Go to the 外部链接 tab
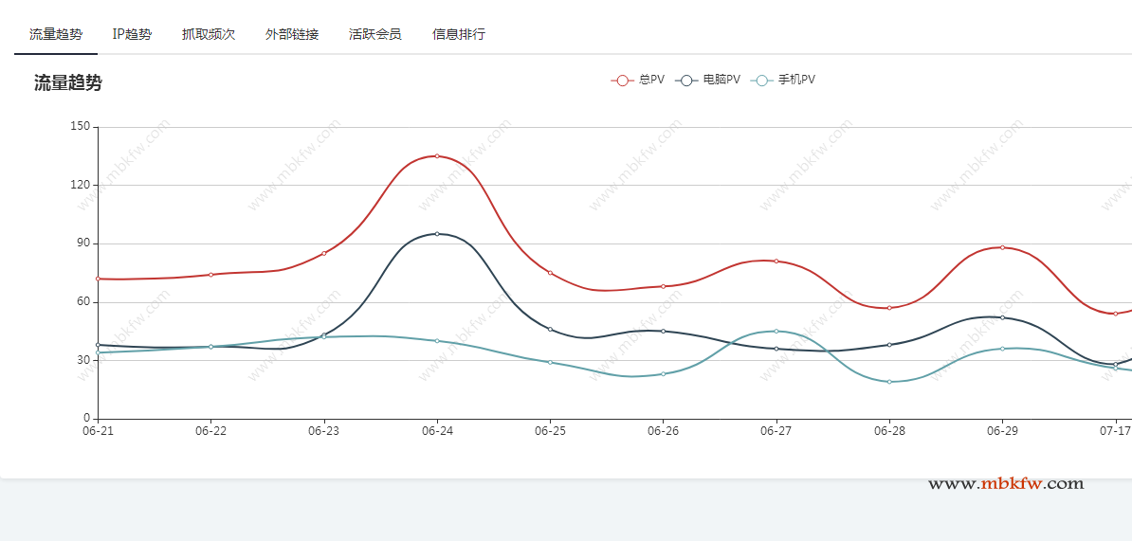This screenshot has height=541, width=1132. (292, 34)
